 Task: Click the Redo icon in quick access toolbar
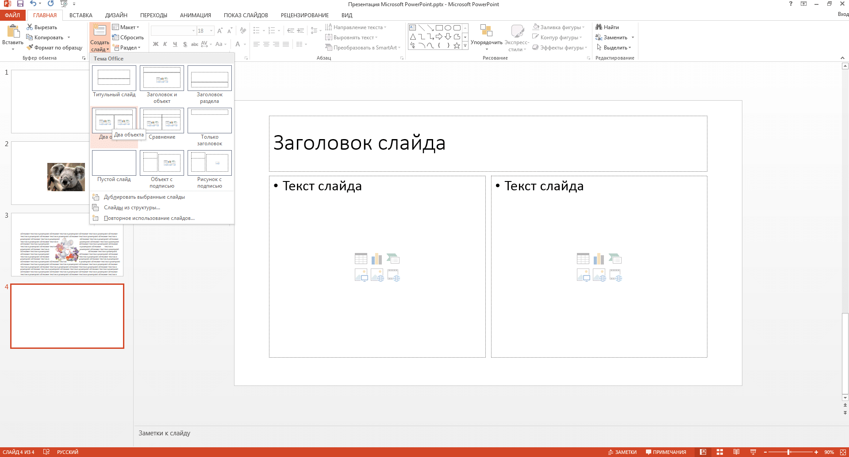[50, 4]
